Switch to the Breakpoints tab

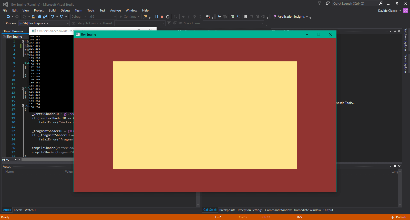click(x=227, y=210)
